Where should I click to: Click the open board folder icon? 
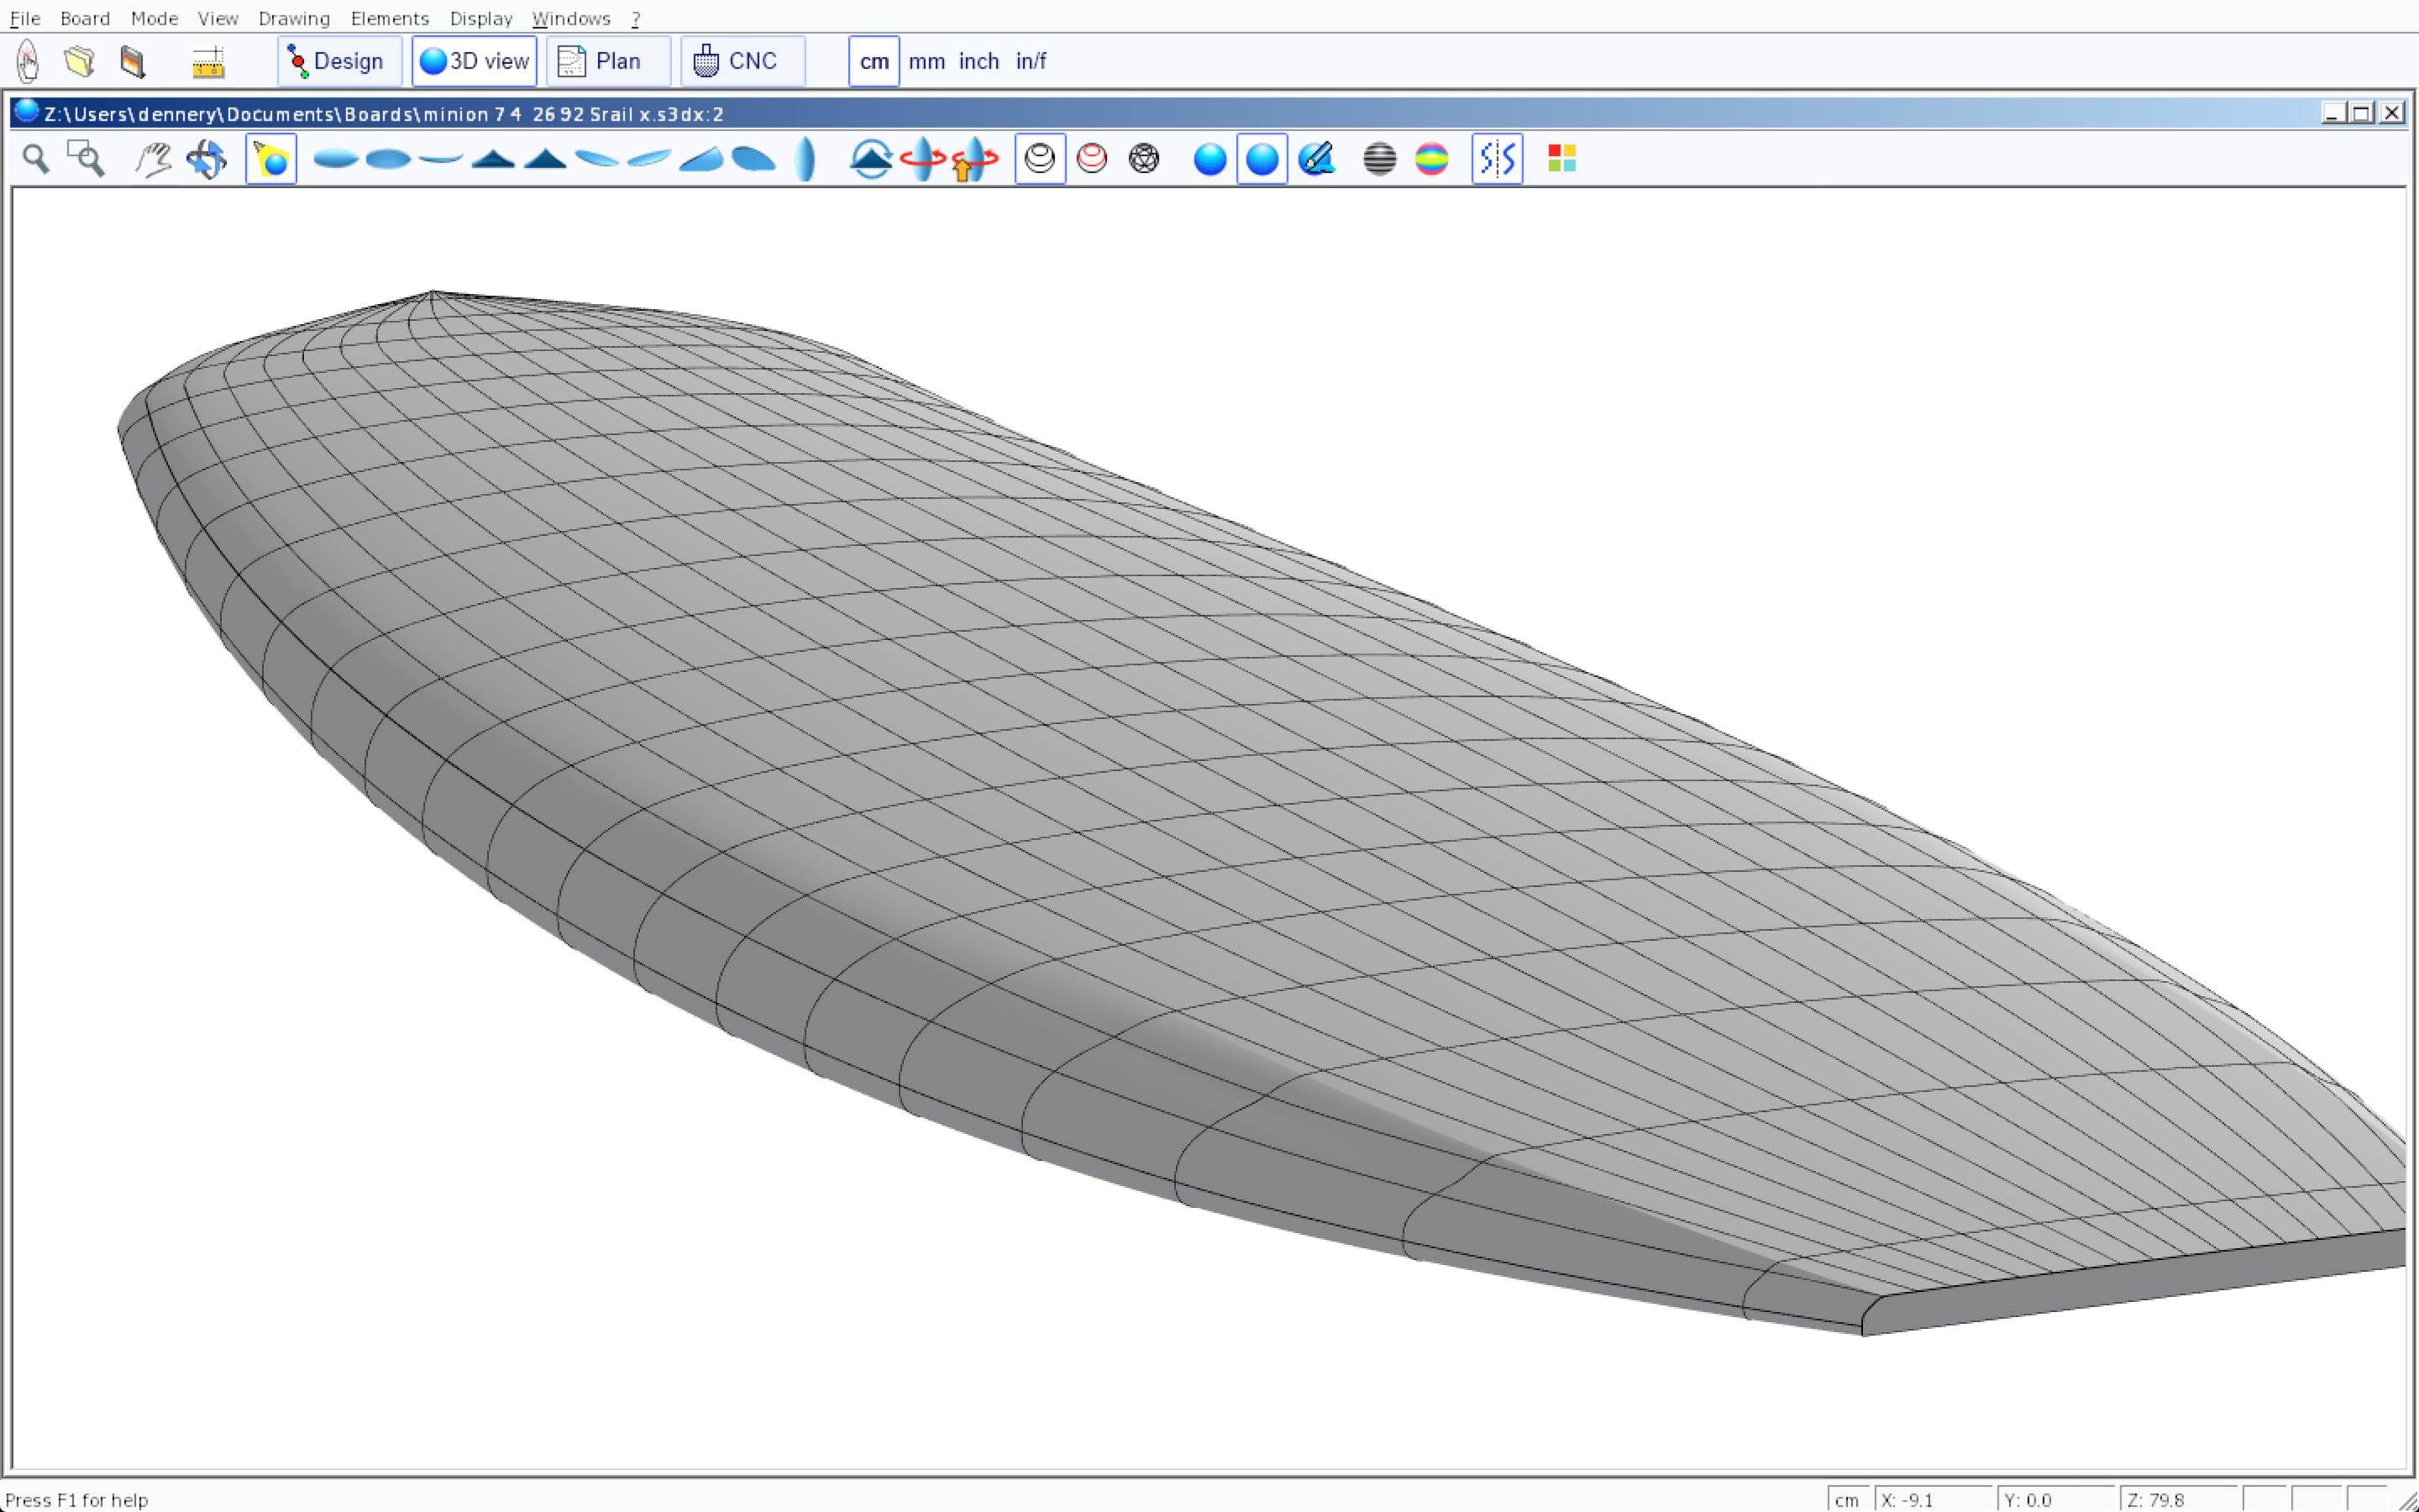click(79, 61)
